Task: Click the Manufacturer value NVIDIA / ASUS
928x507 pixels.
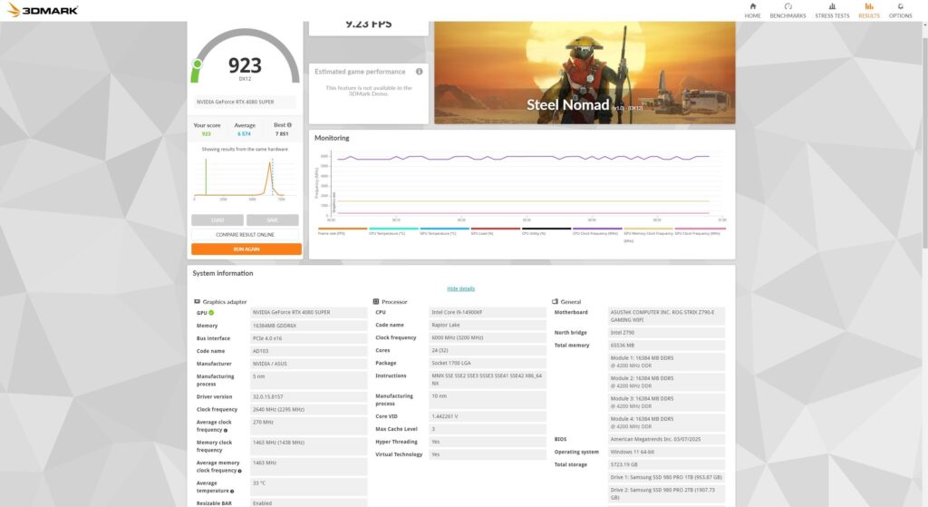Action: coord(308,364)
